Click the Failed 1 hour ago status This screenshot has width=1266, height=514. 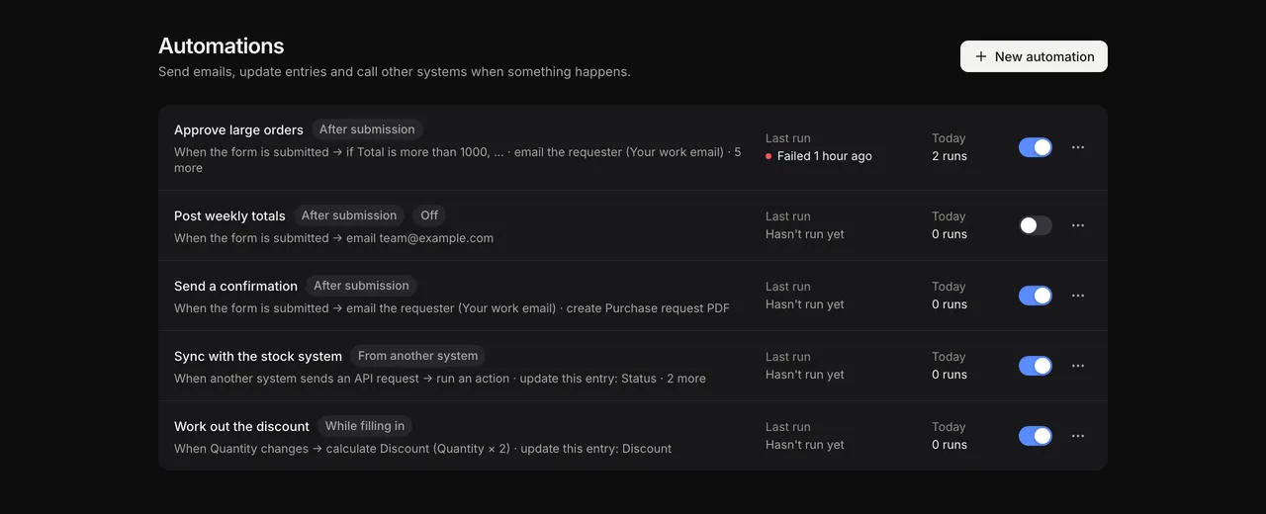click(x=819, y=156)
